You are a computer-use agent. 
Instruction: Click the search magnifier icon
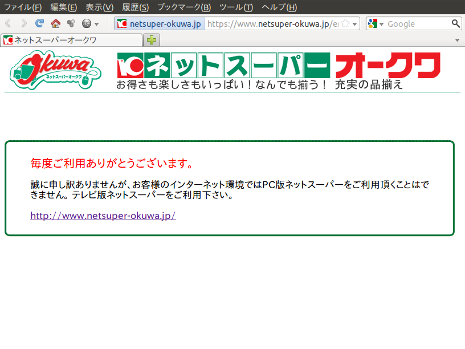click(x=455, y=23)
